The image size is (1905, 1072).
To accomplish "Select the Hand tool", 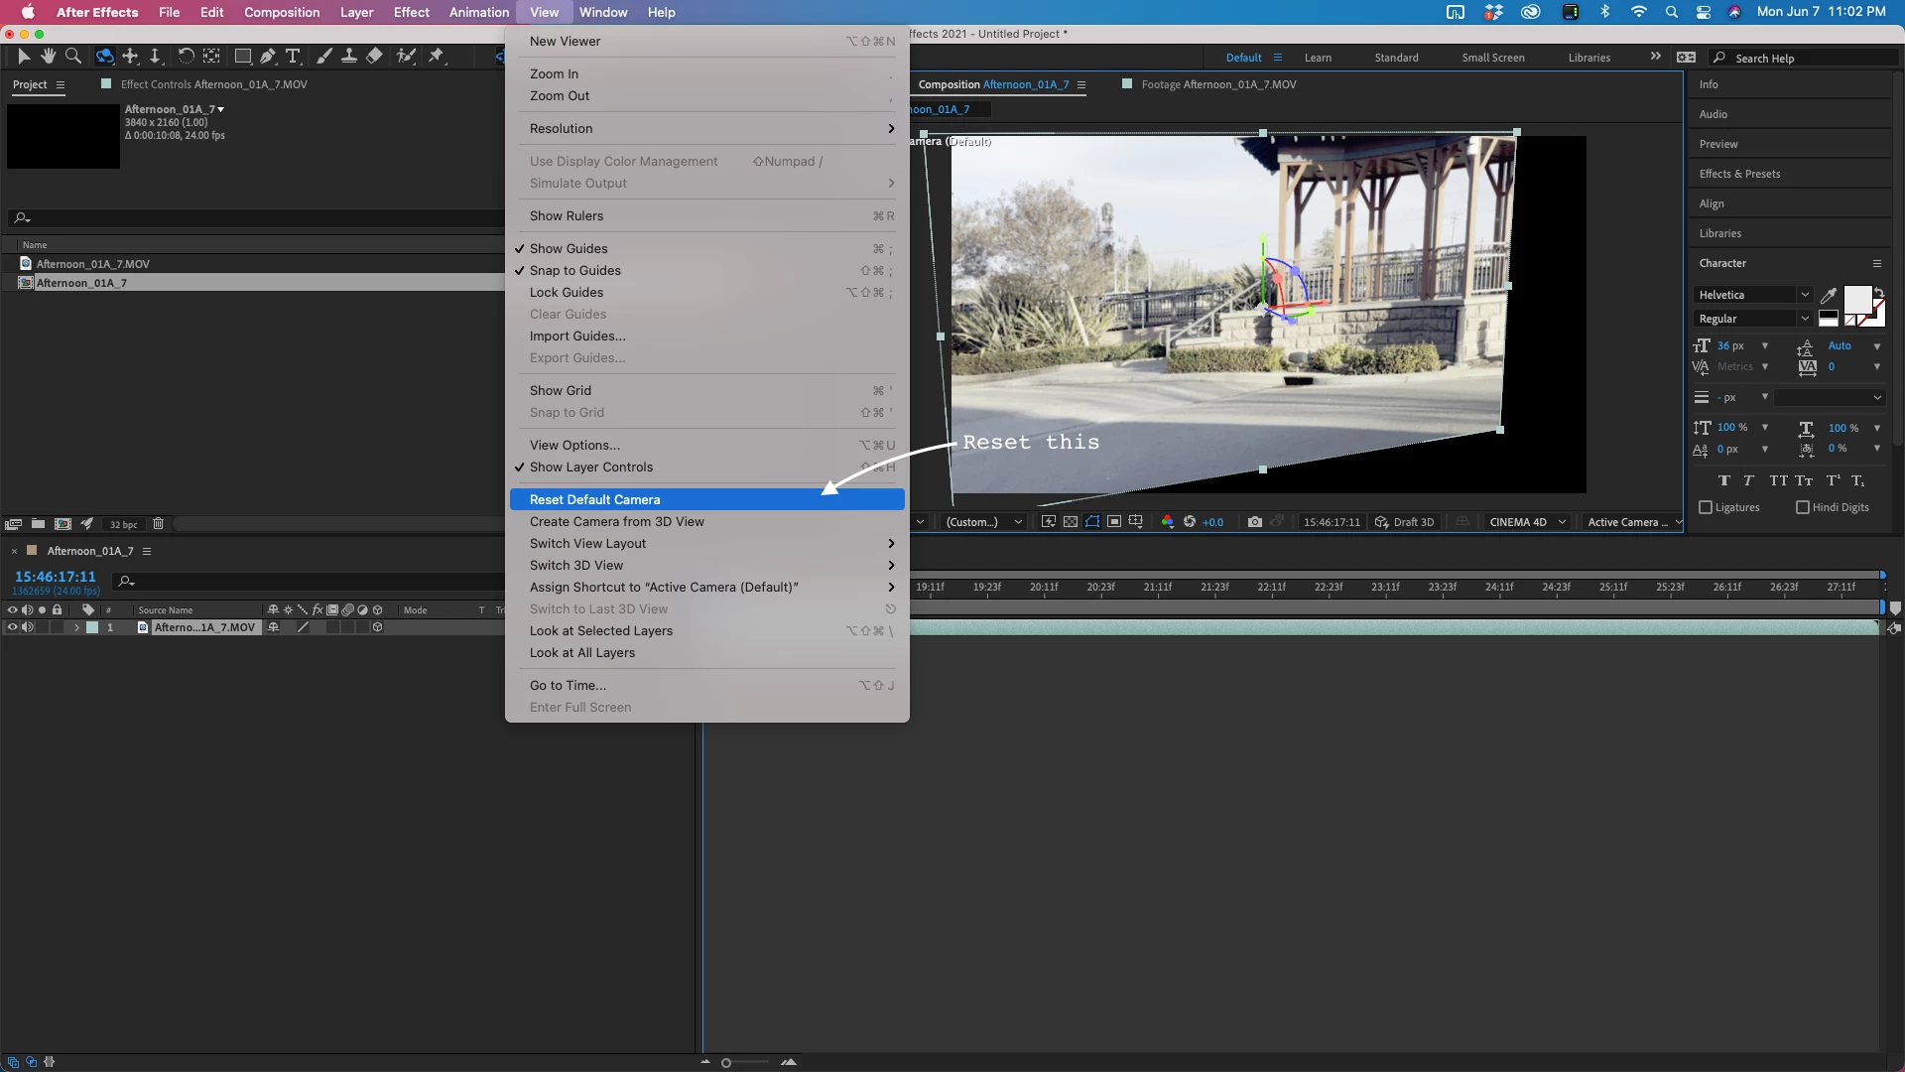I will click(48, 57).
